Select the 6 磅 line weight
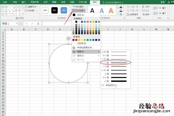 pyautogui.click(x=115, y=81)
